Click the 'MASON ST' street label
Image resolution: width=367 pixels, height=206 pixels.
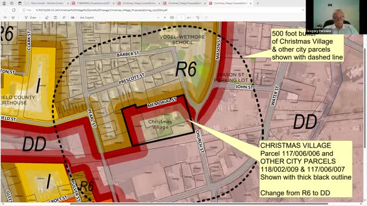coord(218,48)
